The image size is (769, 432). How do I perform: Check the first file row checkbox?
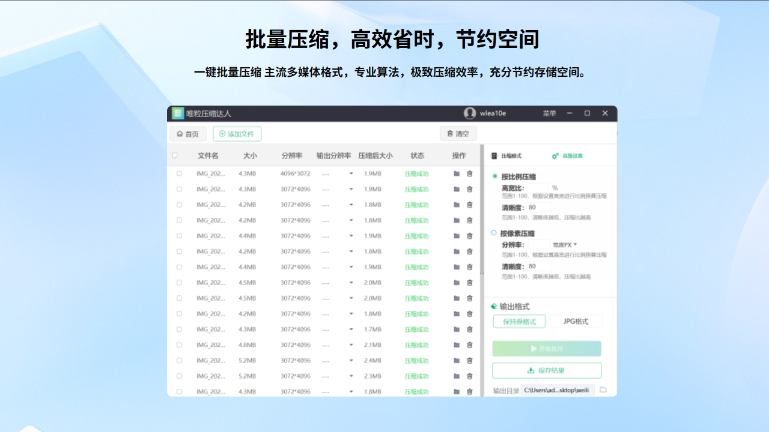coord(178,173)
